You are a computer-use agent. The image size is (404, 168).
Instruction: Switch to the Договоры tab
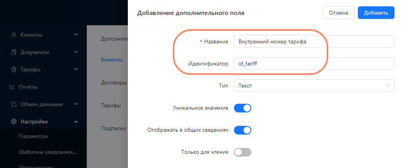point(114,83)
